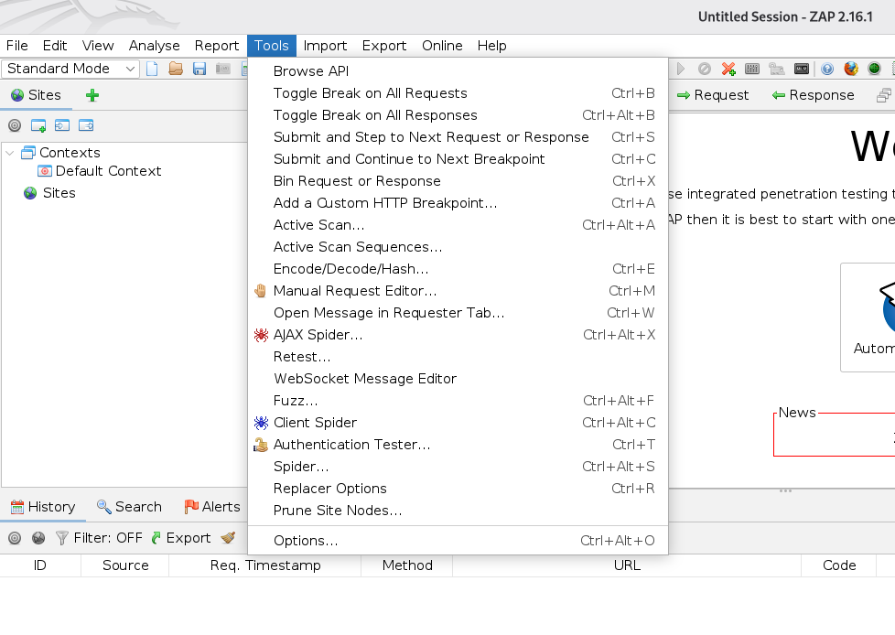Screen dimensions: 895x635
Task: Click the cassette tape toolbar icon
Action: click(802, 69)
